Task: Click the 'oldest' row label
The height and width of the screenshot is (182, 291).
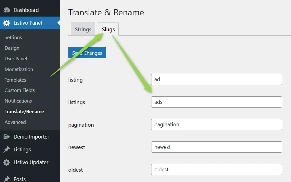Action: [x=75, y=170]
